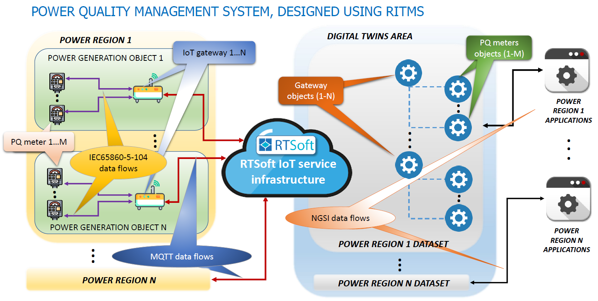Open the Power Region N Applications window icon

pyautogui.click(x=568, y=199)
